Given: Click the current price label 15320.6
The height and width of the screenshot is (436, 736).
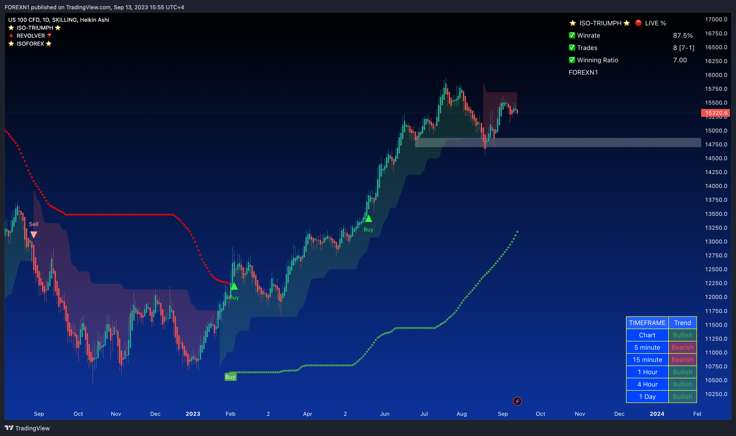Looking at the screenshot, I should pyautogui.click(x=716, y=113).
